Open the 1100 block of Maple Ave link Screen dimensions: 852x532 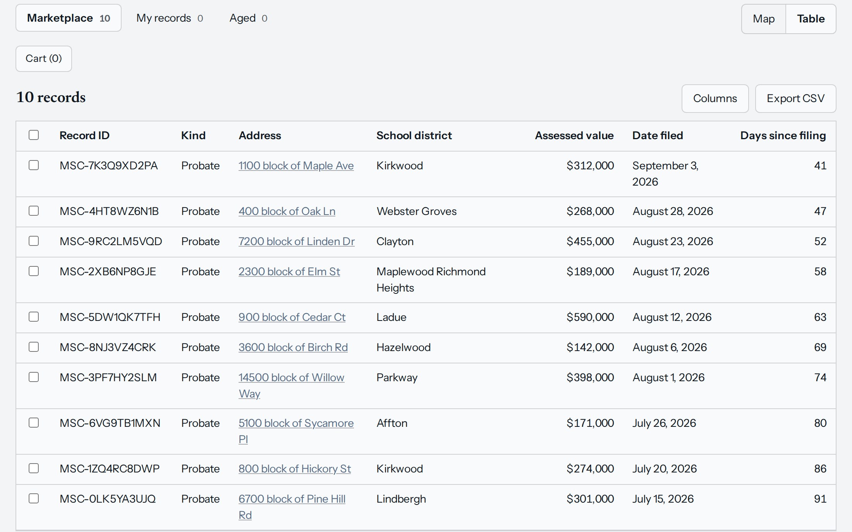click(296, 166)
